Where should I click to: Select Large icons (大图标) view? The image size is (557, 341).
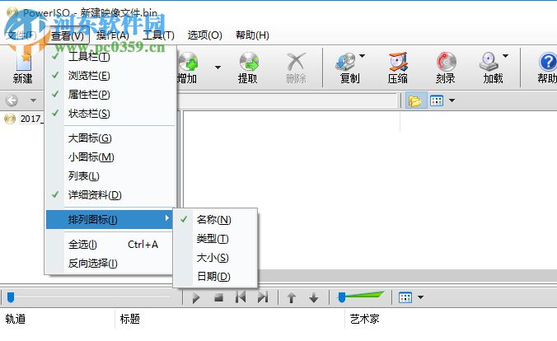tap(111, 138)
